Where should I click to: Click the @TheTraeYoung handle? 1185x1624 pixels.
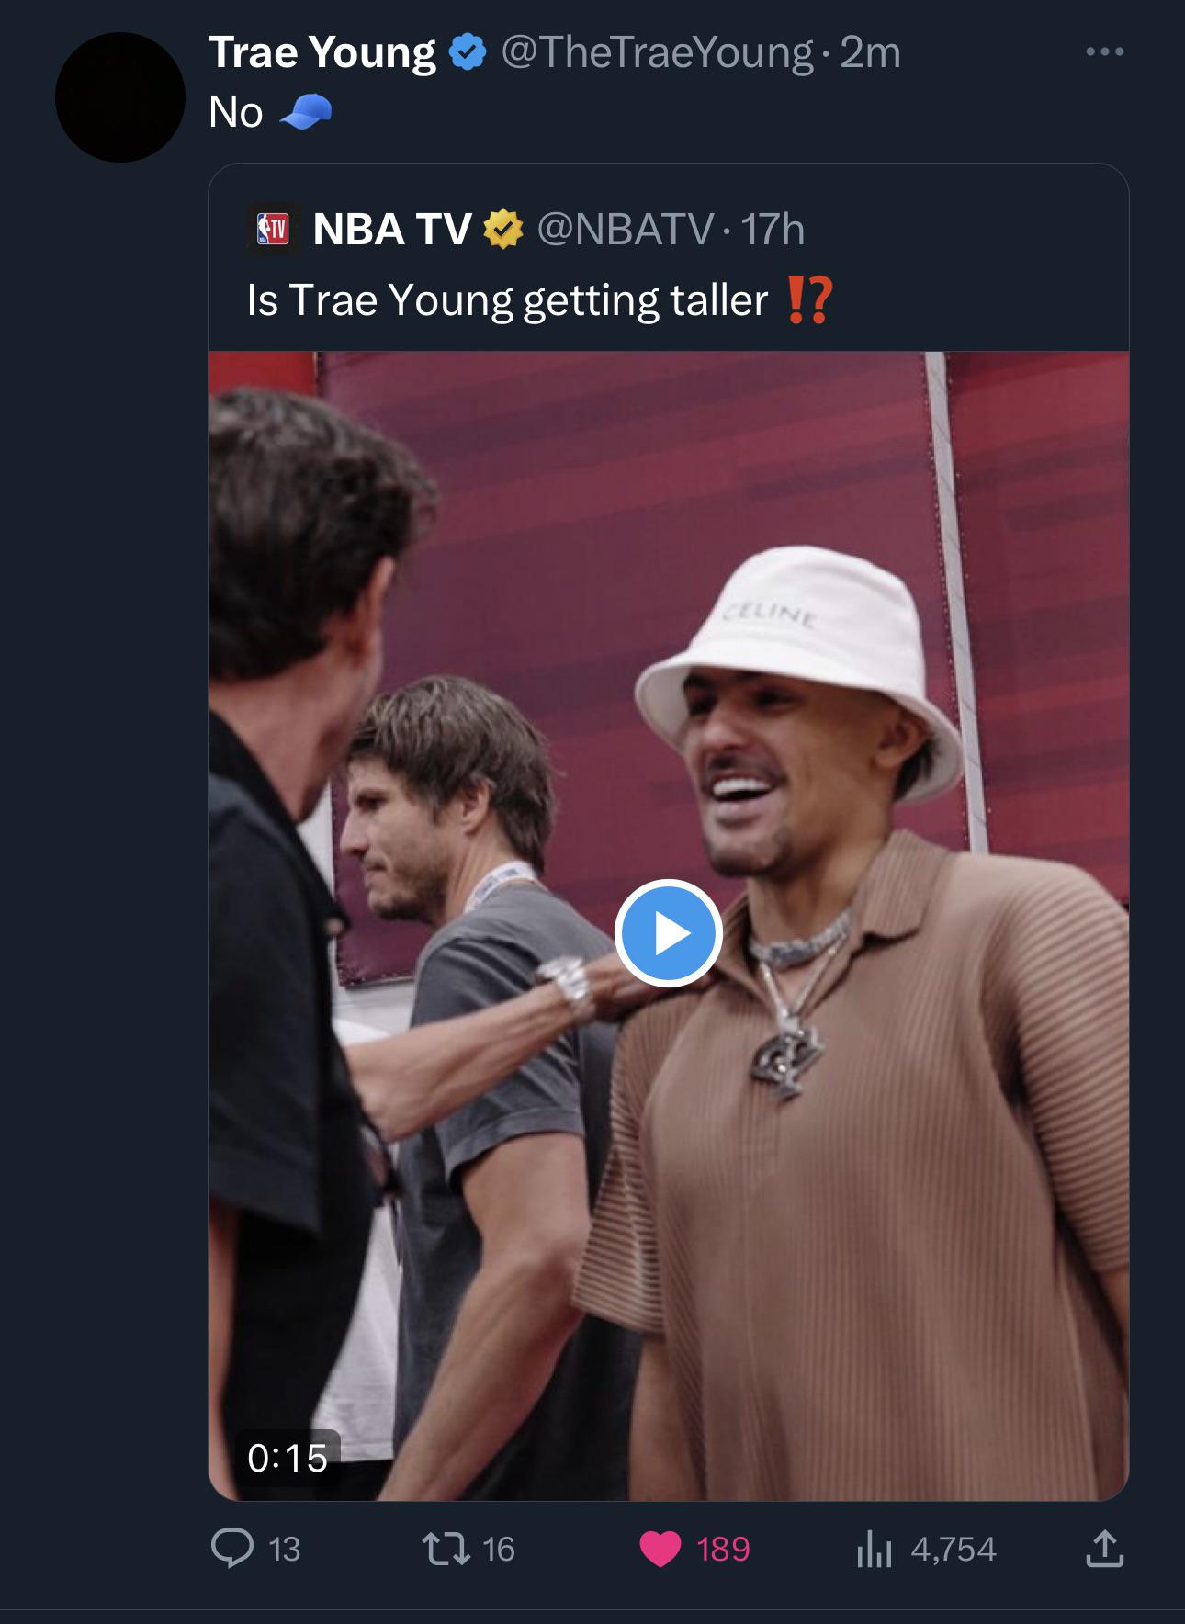(658, 52)
